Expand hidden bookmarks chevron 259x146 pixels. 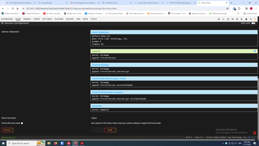tap(238, 13)
